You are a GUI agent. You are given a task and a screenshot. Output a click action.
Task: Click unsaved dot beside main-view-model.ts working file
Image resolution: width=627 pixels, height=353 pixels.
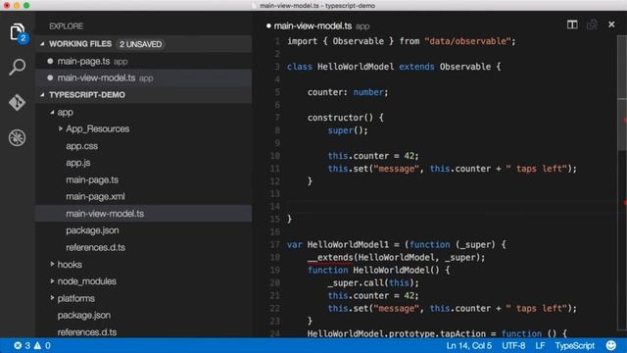[x=50, y=78]
